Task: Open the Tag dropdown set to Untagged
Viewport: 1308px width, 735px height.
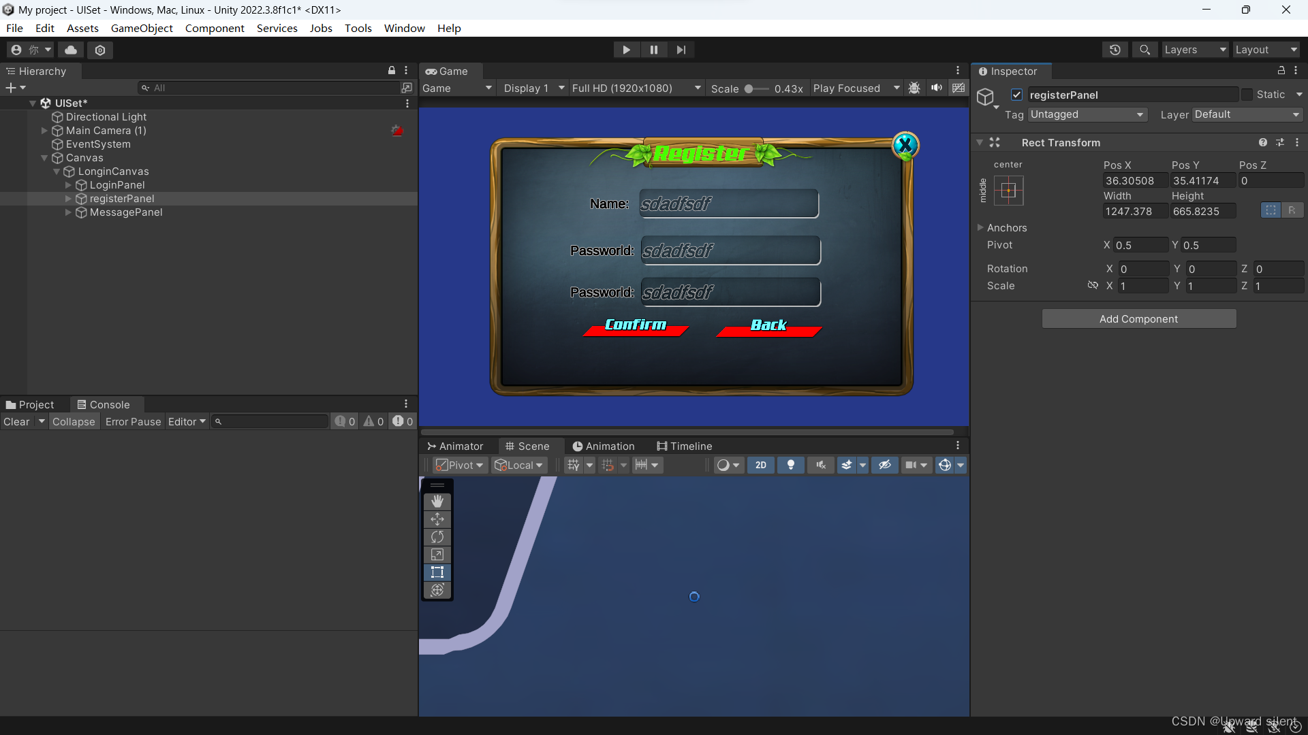Action: (1087, 114)
